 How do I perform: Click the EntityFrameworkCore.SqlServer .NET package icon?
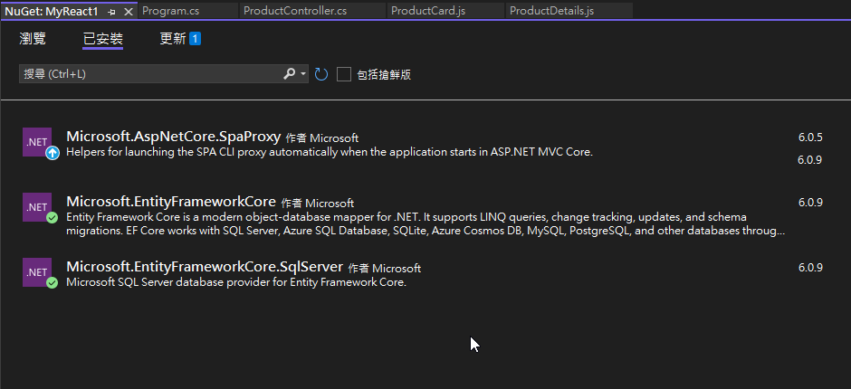37,272
